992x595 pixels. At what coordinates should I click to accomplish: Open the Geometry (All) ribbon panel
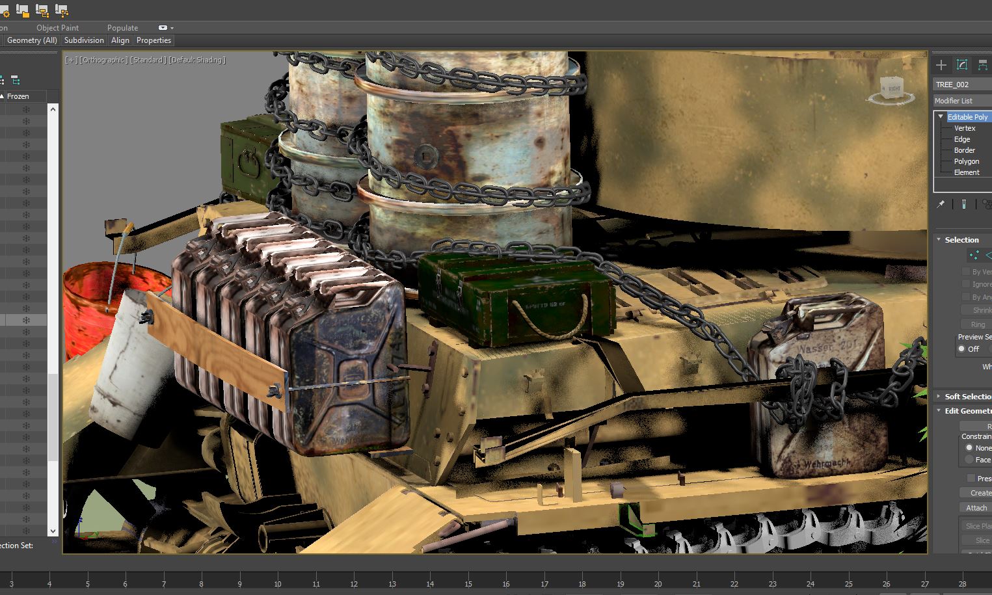pyautogui.click(x=32, y=40)
